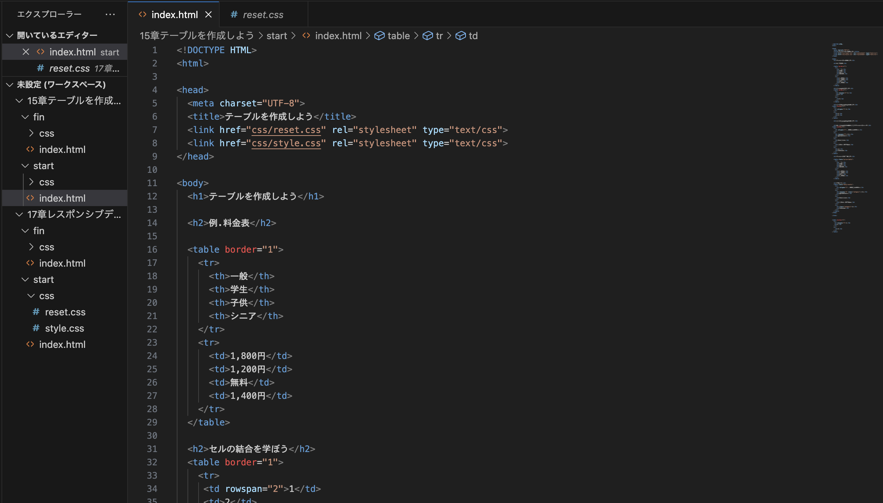Close the index.html editor tab
The image size is (883, 503).
coord(209,14)
